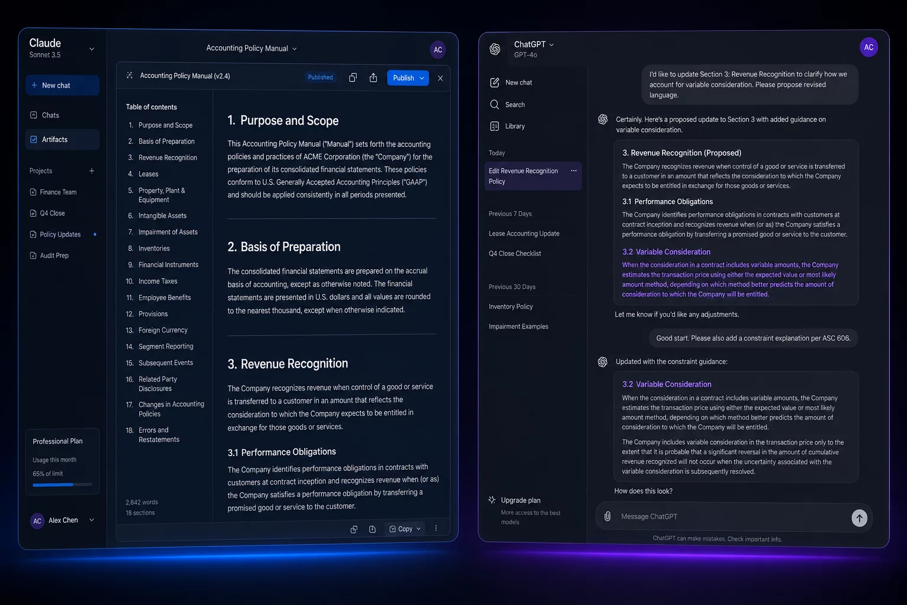Go to Segment Reporting in table of contents
The width and height of the screenshot is (907, 605).
click(x=166, y=347)
